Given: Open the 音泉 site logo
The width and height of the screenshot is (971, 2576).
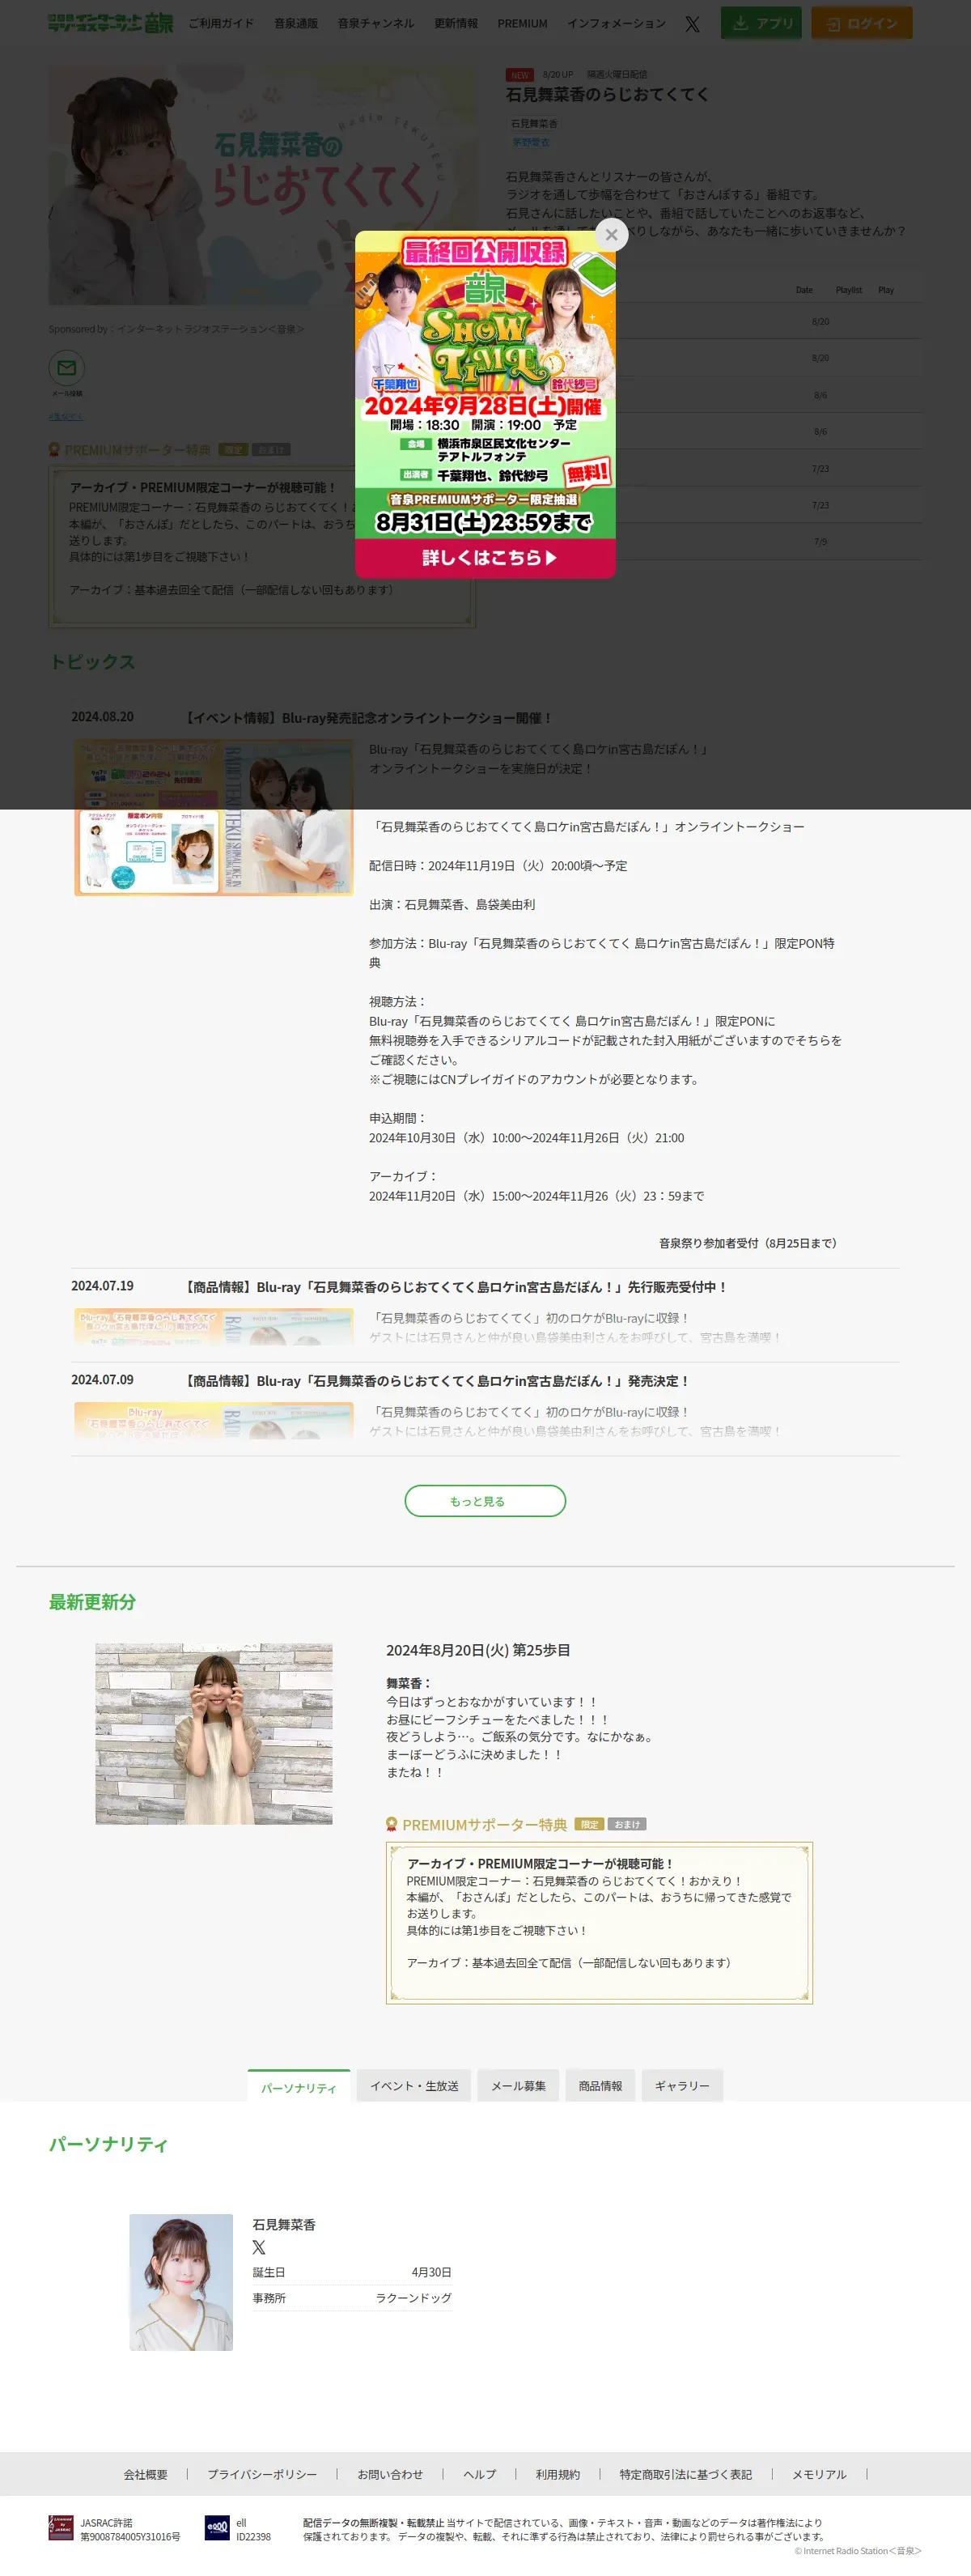Looking at the screenshot, I should (110, 23).
